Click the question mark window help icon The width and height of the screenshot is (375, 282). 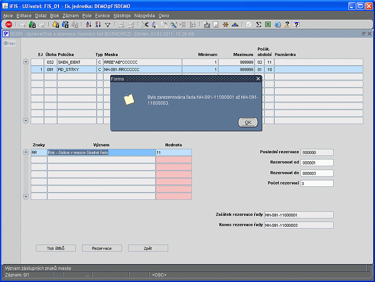[297, 24]
